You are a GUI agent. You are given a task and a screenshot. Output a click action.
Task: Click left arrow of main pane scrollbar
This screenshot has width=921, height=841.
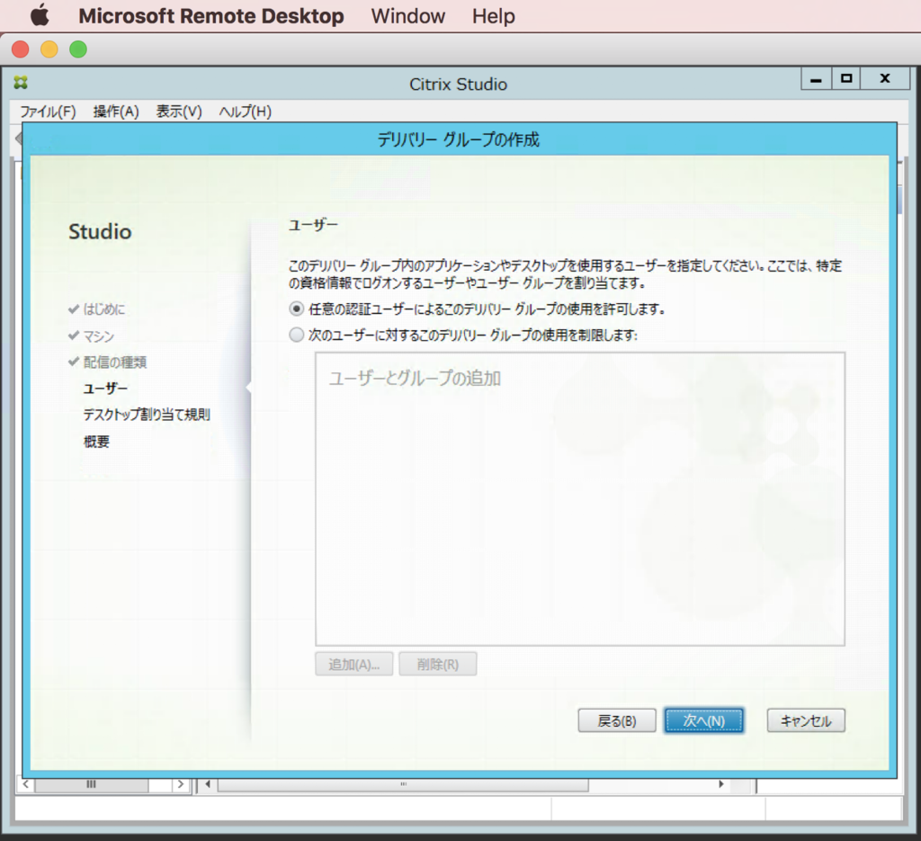(x=208, y=784)
